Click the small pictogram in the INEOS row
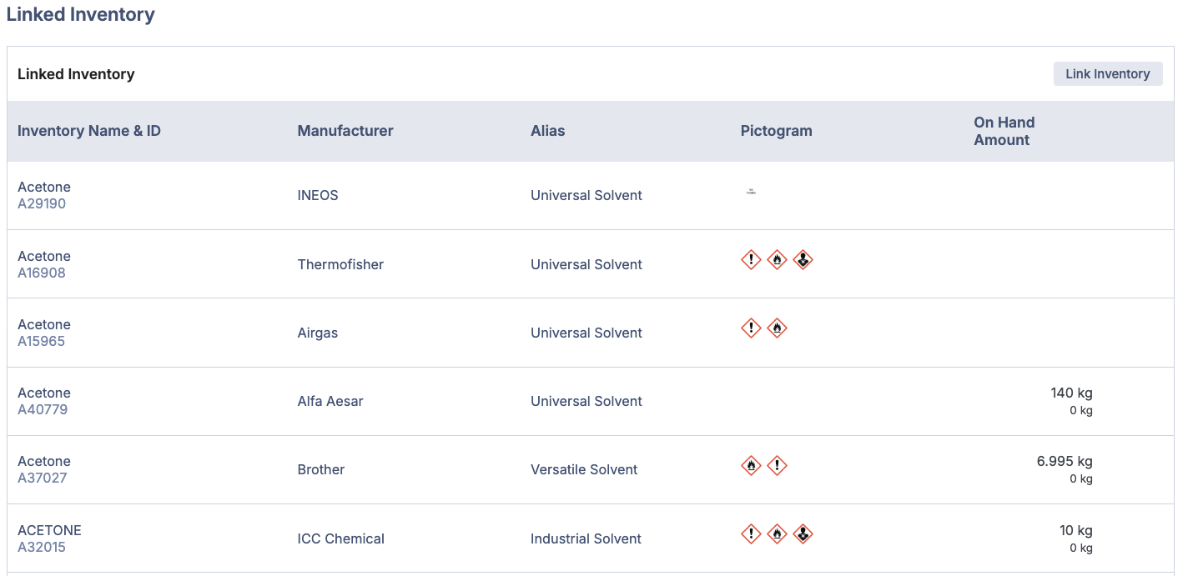The width and height of the screenshot is (1193, 576). click(751, 192)
